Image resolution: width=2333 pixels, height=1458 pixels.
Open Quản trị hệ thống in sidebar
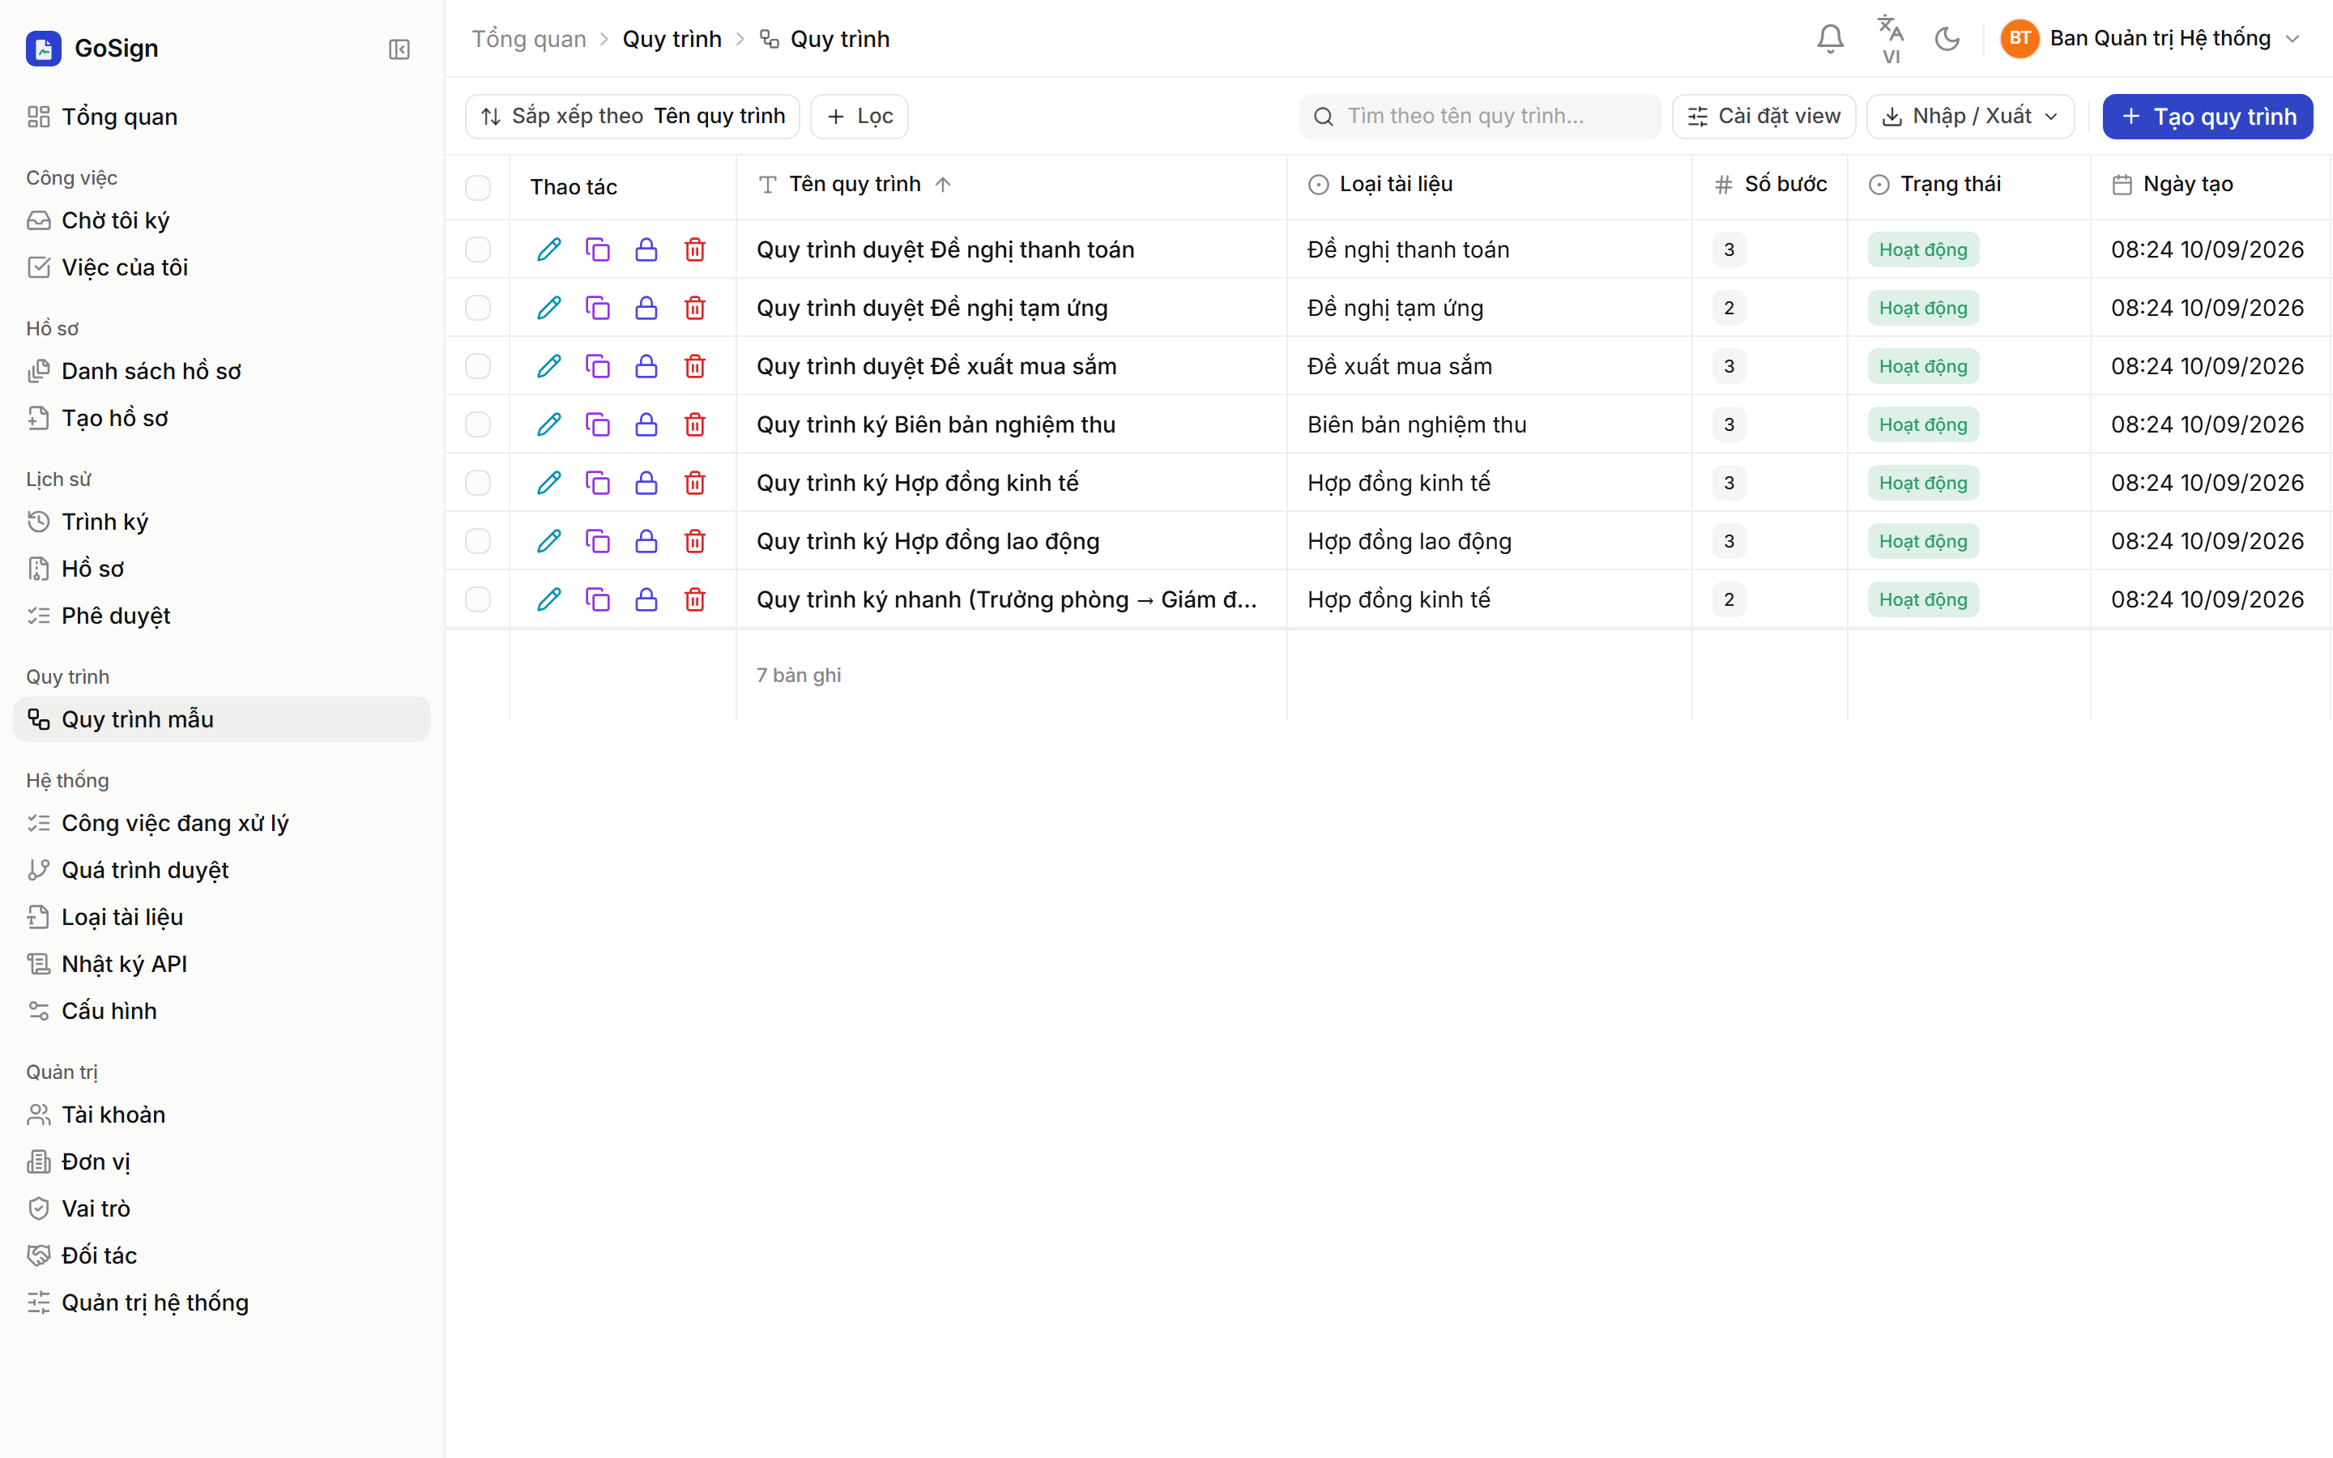[222, 1302]
